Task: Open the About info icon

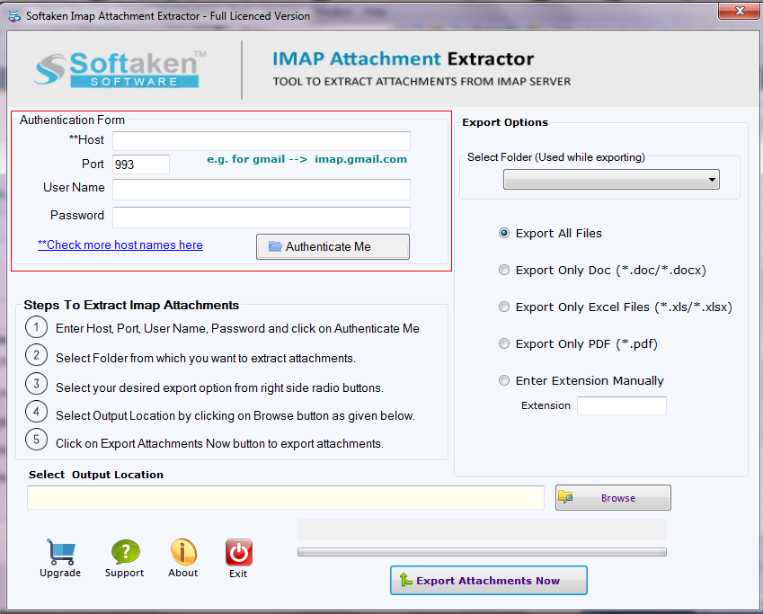Action: [x=183, y=552]
